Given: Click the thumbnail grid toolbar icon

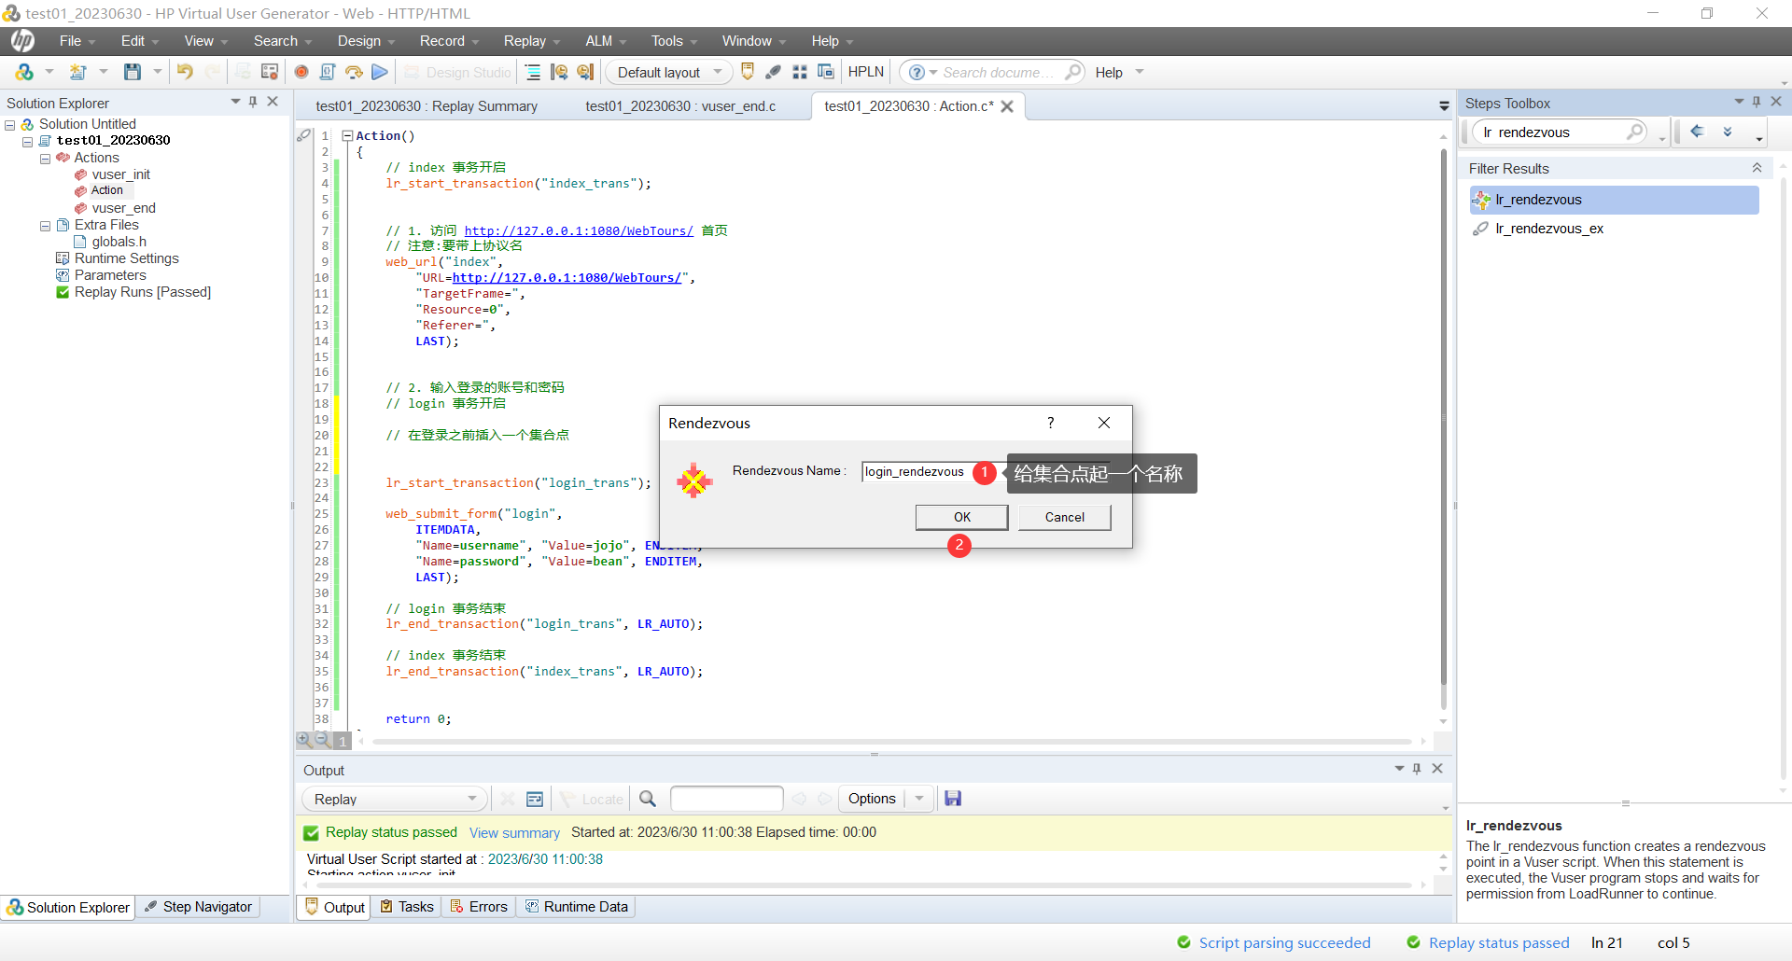Looking at the screenshot, I should 800,72.
